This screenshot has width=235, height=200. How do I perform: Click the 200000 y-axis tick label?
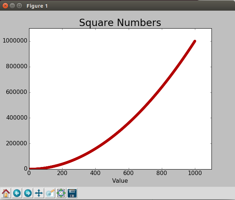click(17, 143)
